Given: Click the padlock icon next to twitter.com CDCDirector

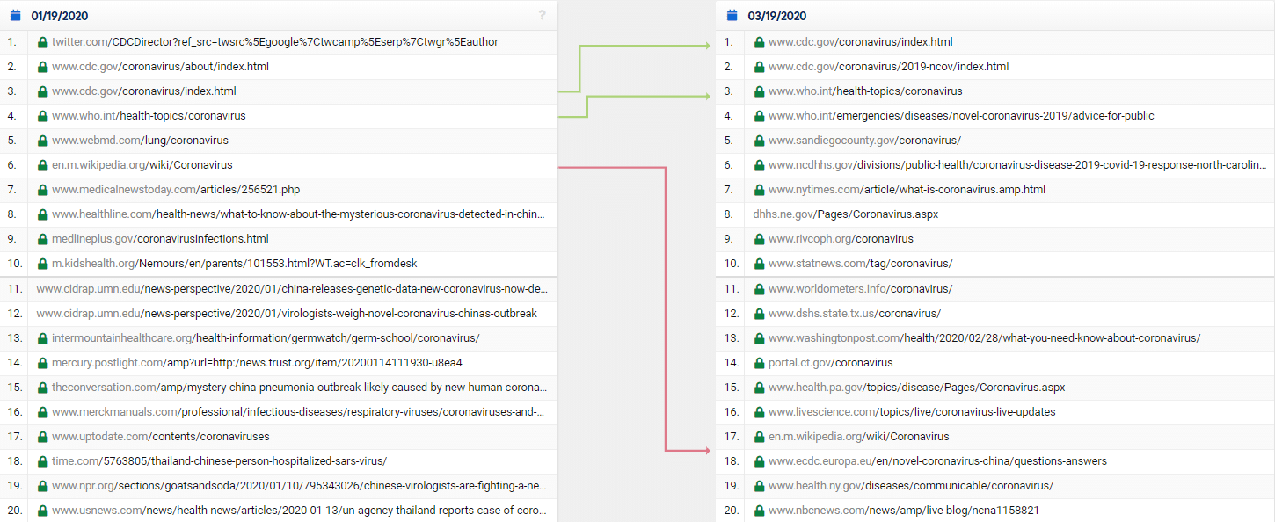Looking at the screenshot, I should point(42,42).
